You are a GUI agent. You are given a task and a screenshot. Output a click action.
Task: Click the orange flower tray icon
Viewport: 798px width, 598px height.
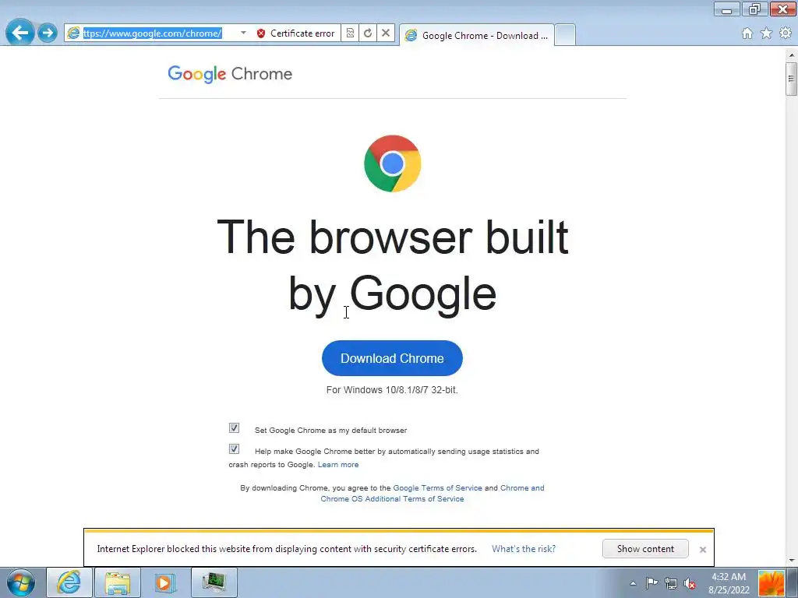pyautogui.click(x=771, y=583)
